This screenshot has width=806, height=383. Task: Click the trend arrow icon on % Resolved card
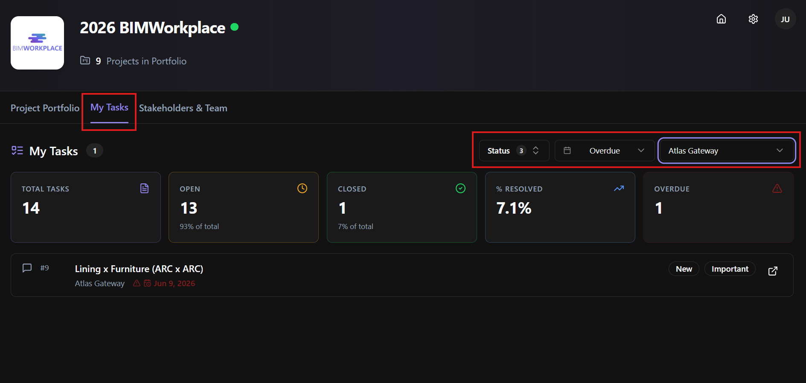point(619,188)
